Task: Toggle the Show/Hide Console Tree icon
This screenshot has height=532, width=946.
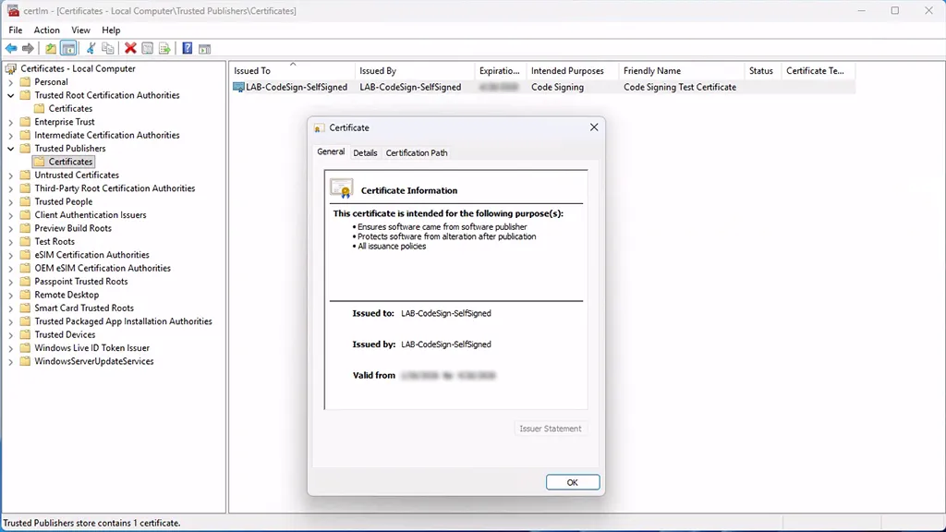Action: [x=68, y=48]
